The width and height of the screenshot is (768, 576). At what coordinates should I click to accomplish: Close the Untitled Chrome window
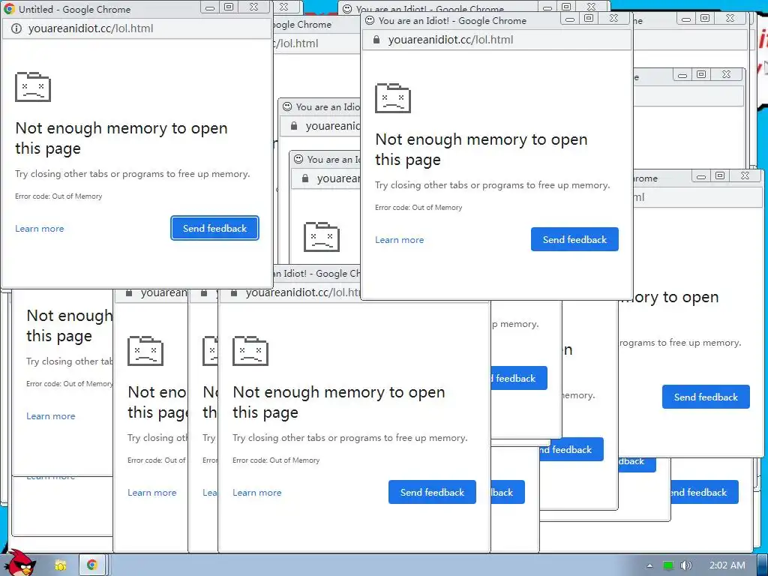(253, 7)
